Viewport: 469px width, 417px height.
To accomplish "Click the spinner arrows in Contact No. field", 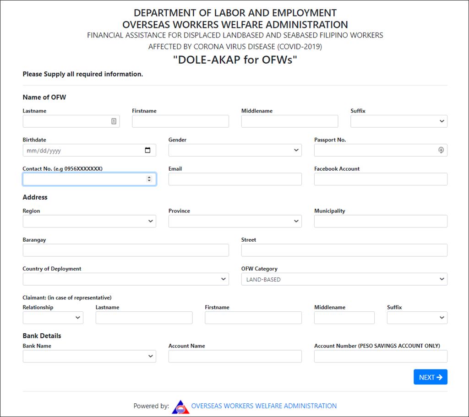I will click(149, 179).
